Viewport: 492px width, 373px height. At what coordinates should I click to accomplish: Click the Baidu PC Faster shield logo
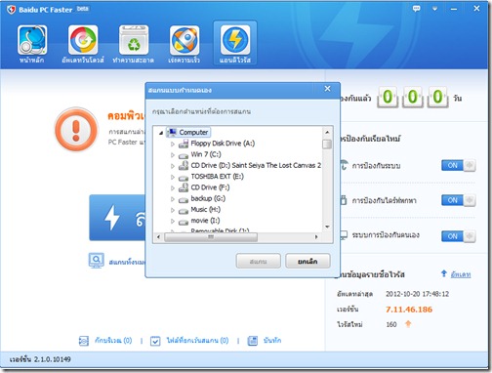[x=11, y=10]
